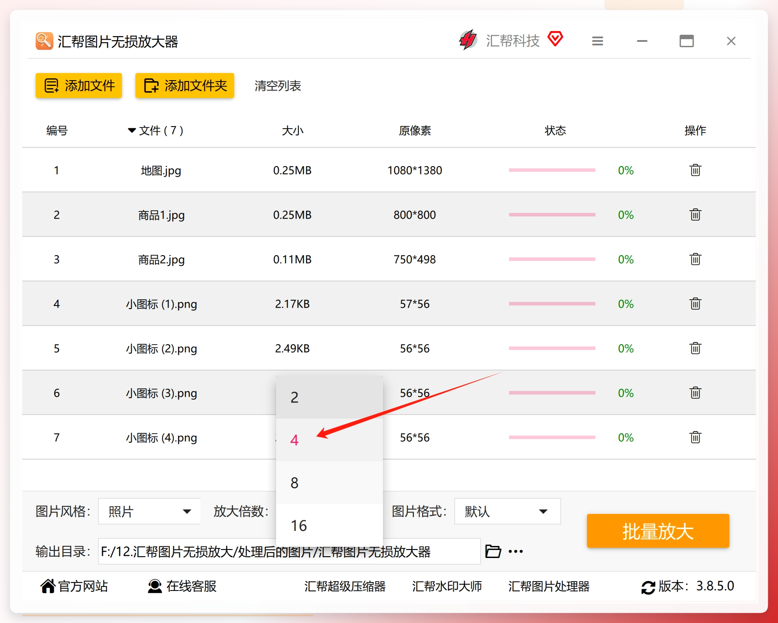This screenshot has width=778, height=623.
Task: Click size value 2.17KB
Action: point(292,304)
